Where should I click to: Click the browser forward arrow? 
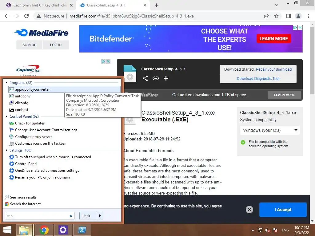pos(17,16)
